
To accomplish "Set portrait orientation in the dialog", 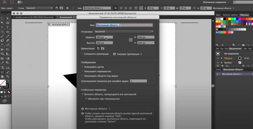I will [x=98, y=49].
